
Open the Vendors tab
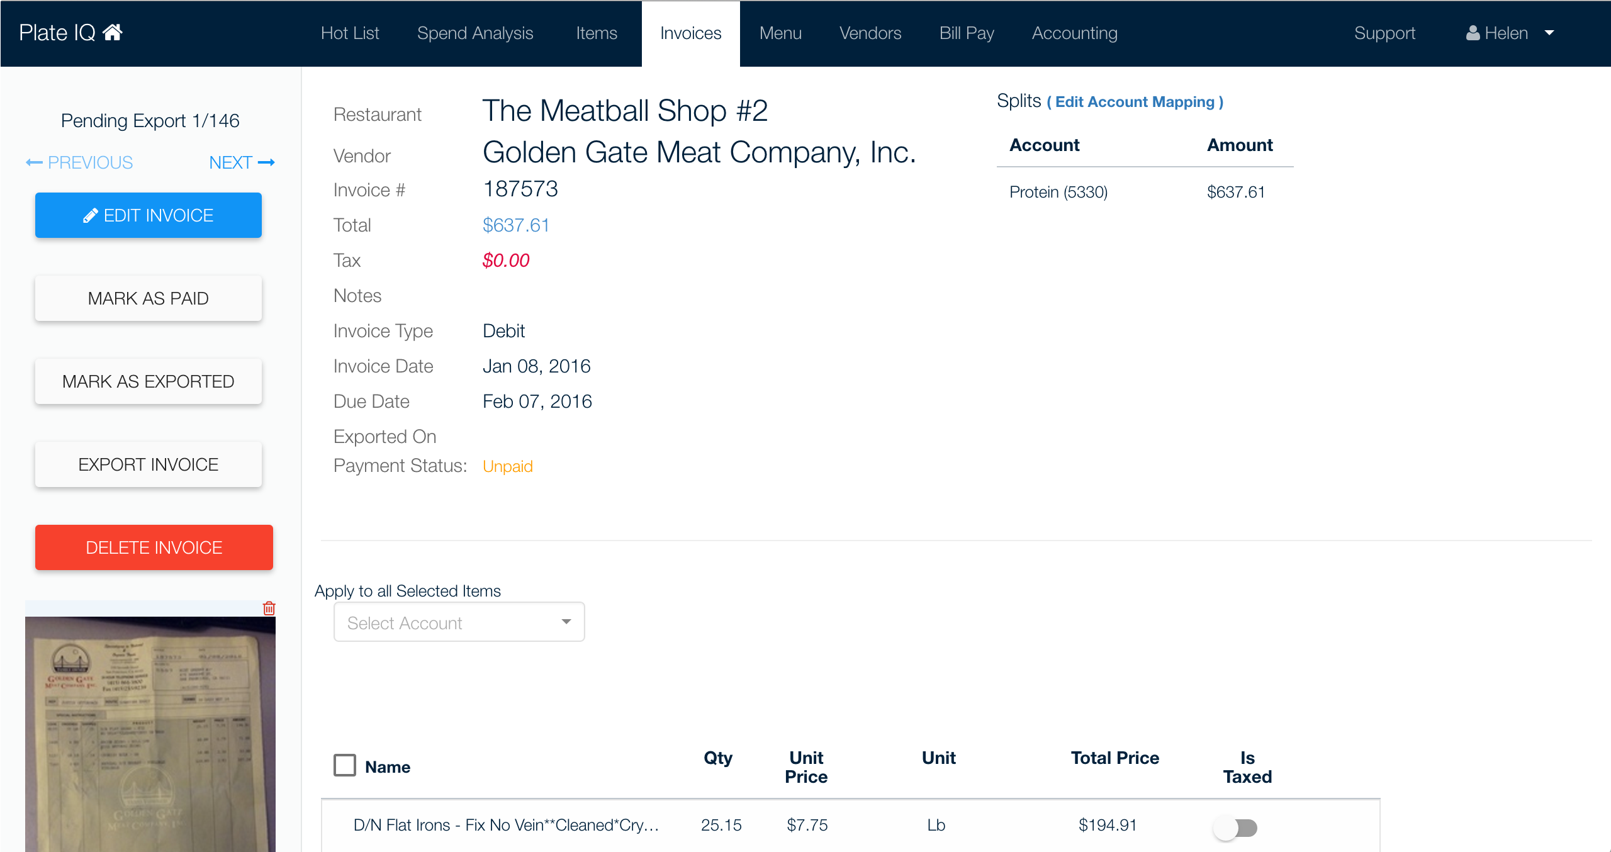[870, 33]
